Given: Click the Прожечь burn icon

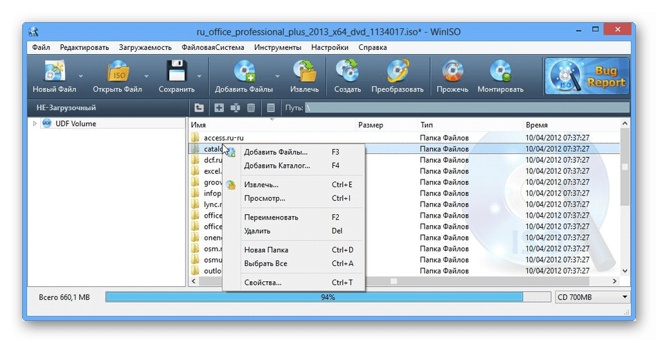Looking at the screenshot, I should coord(452,71).
